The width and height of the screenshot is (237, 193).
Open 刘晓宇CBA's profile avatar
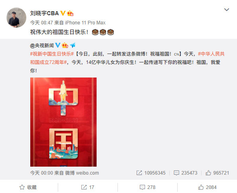pos(16,18)
